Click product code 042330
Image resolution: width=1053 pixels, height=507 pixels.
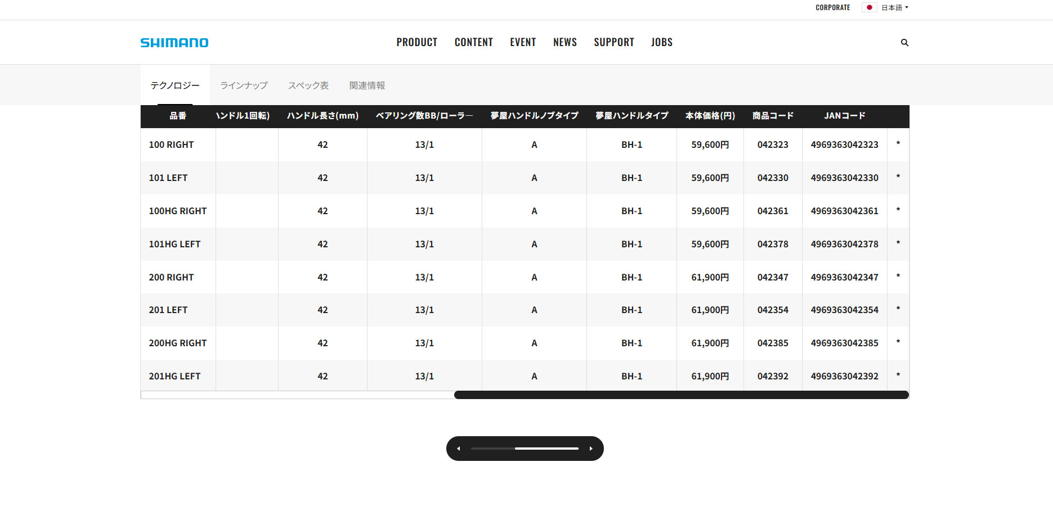point(773,178)
